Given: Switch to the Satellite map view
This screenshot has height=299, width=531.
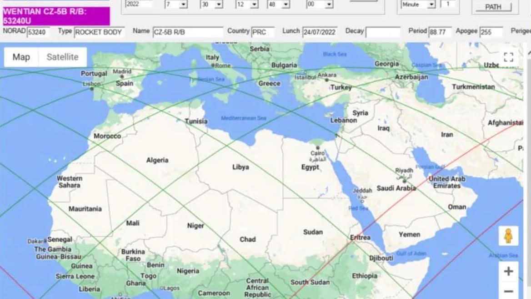Looking at the screenshot, I should pos(62,57).
